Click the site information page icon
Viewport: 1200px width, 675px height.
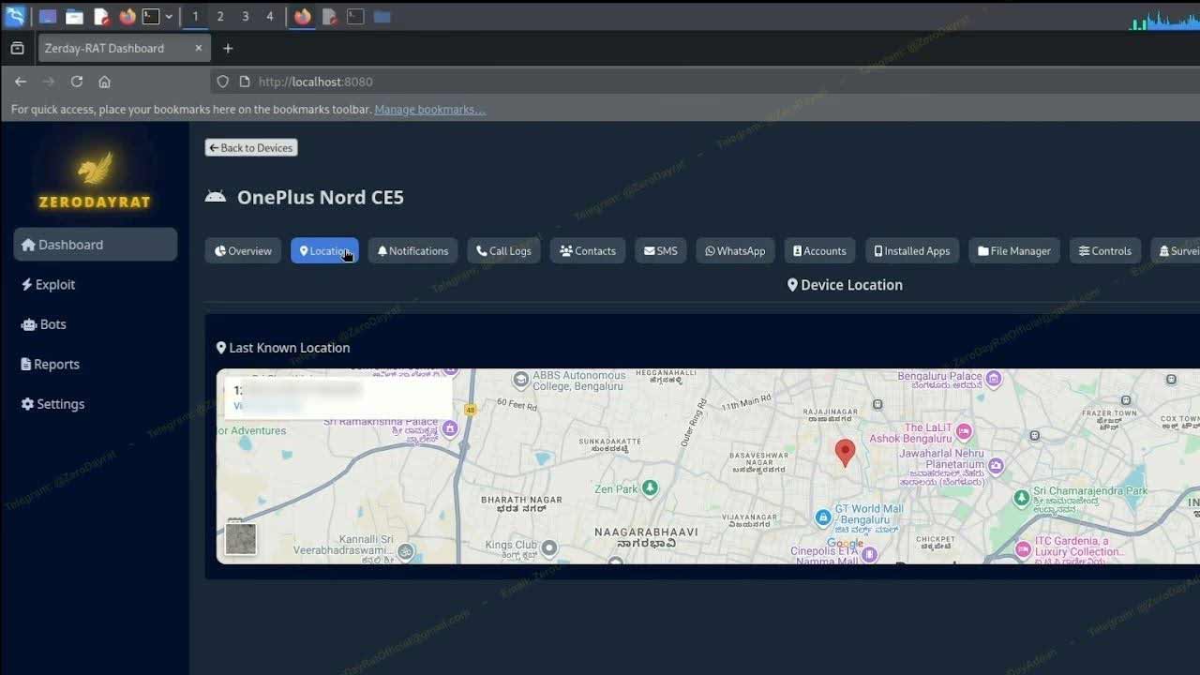(244, 82)
